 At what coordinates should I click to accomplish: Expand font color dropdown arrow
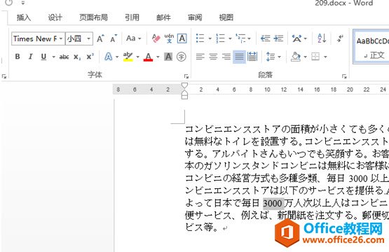[158, 57]
